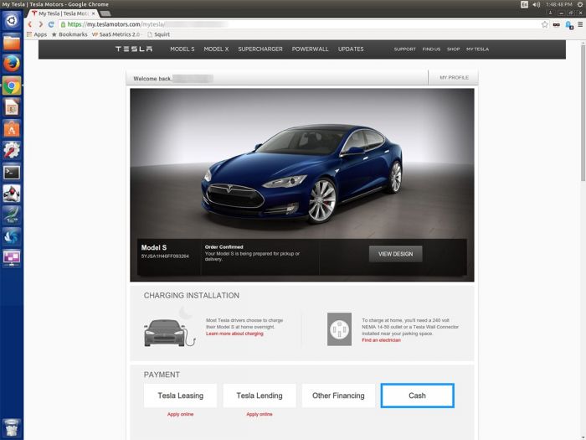The height and width of the screenshot is (440, 586).
Task: Choose Other Financing payment option
Action: pos(338,396)
